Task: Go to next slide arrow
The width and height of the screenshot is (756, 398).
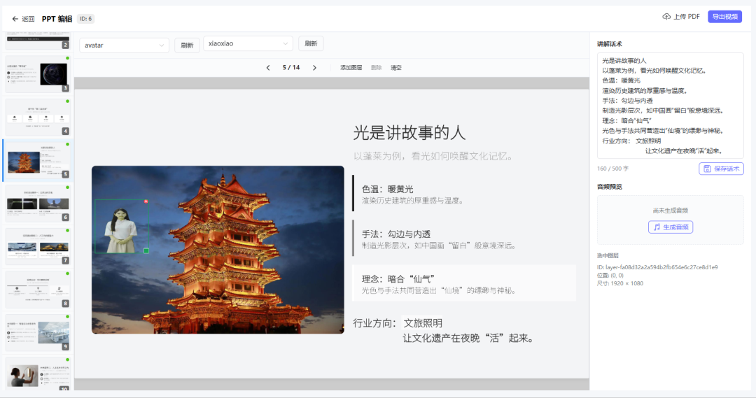Action: 314,67
